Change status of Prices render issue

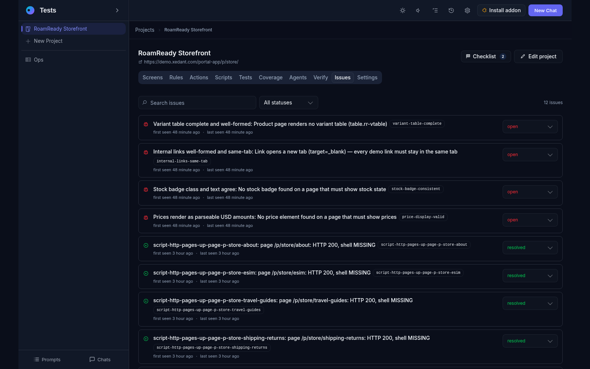[530, 220]
